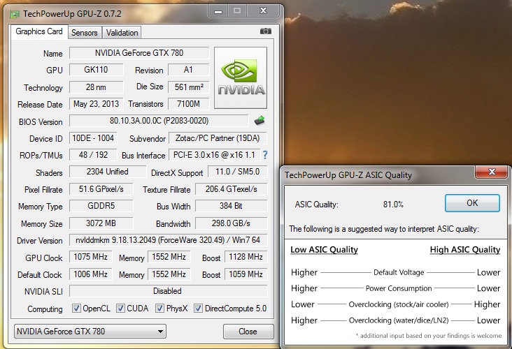The width and height of the screenshot is (512, 349).
Task: Click the Texture Fillrate 206.4 GTexel/s
Action: [232, 189]
